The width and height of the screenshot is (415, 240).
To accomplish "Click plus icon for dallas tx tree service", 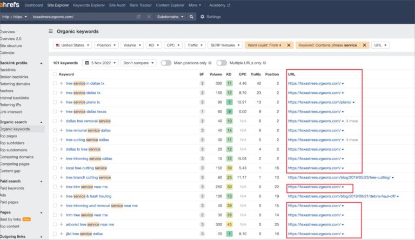I will pos(62,149).
